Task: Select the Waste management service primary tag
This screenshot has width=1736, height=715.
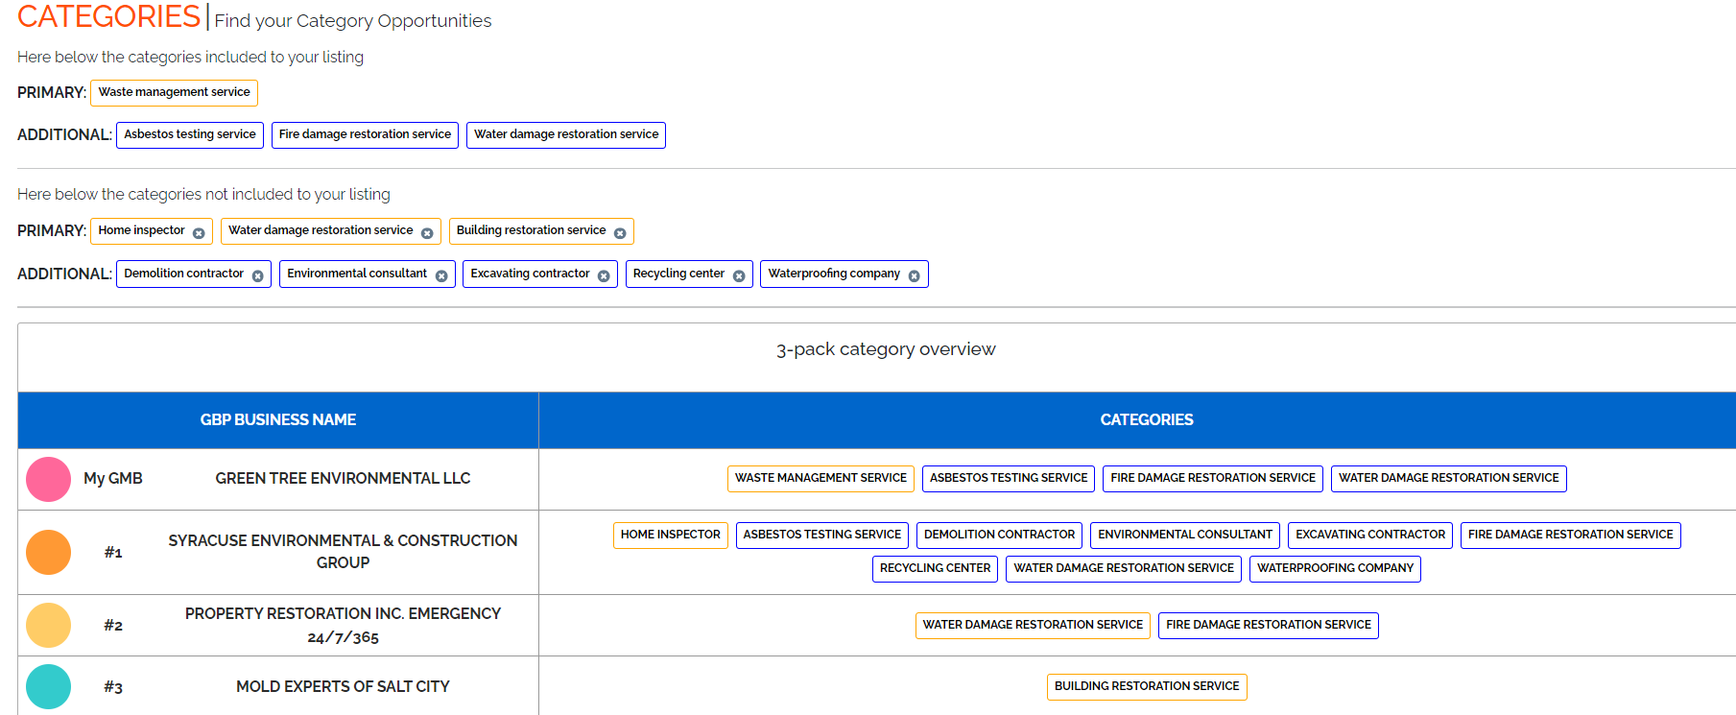Action: 174,92
